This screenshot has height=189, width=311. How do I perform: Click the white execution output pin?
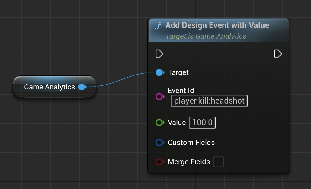[x=278, y=54]
